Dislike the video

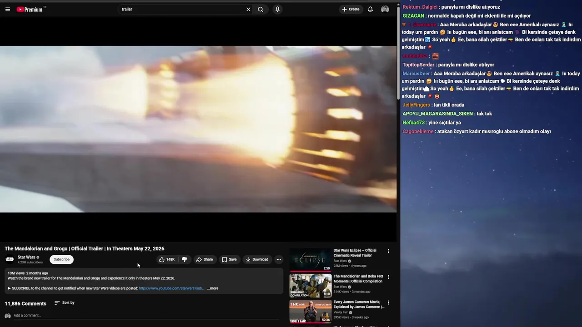pos(184,259)
